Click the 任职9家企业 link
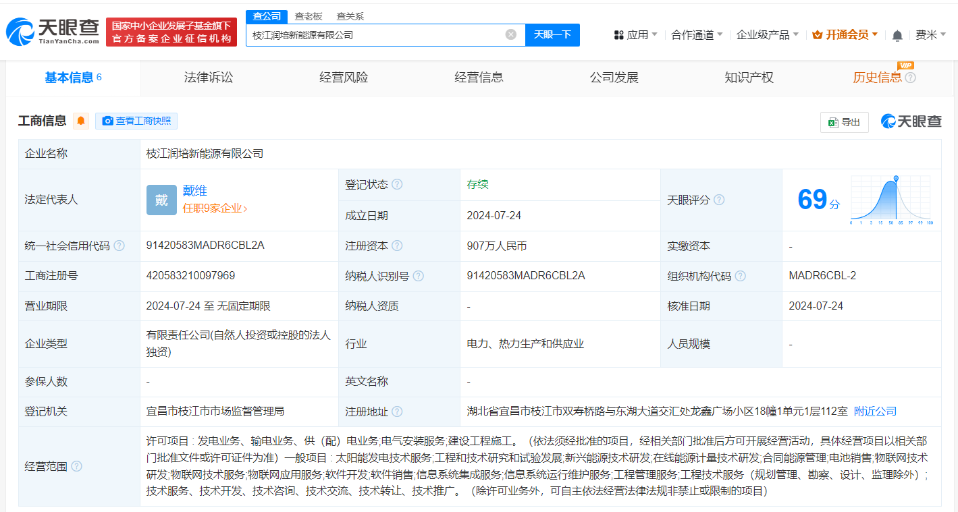The image size is (958, 512). pyautogui.click(x=215, y=208)
